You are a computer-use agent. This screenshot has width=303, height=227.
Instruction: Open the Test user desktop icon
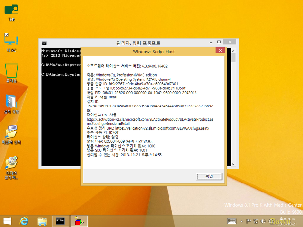[x=11, y=13]
